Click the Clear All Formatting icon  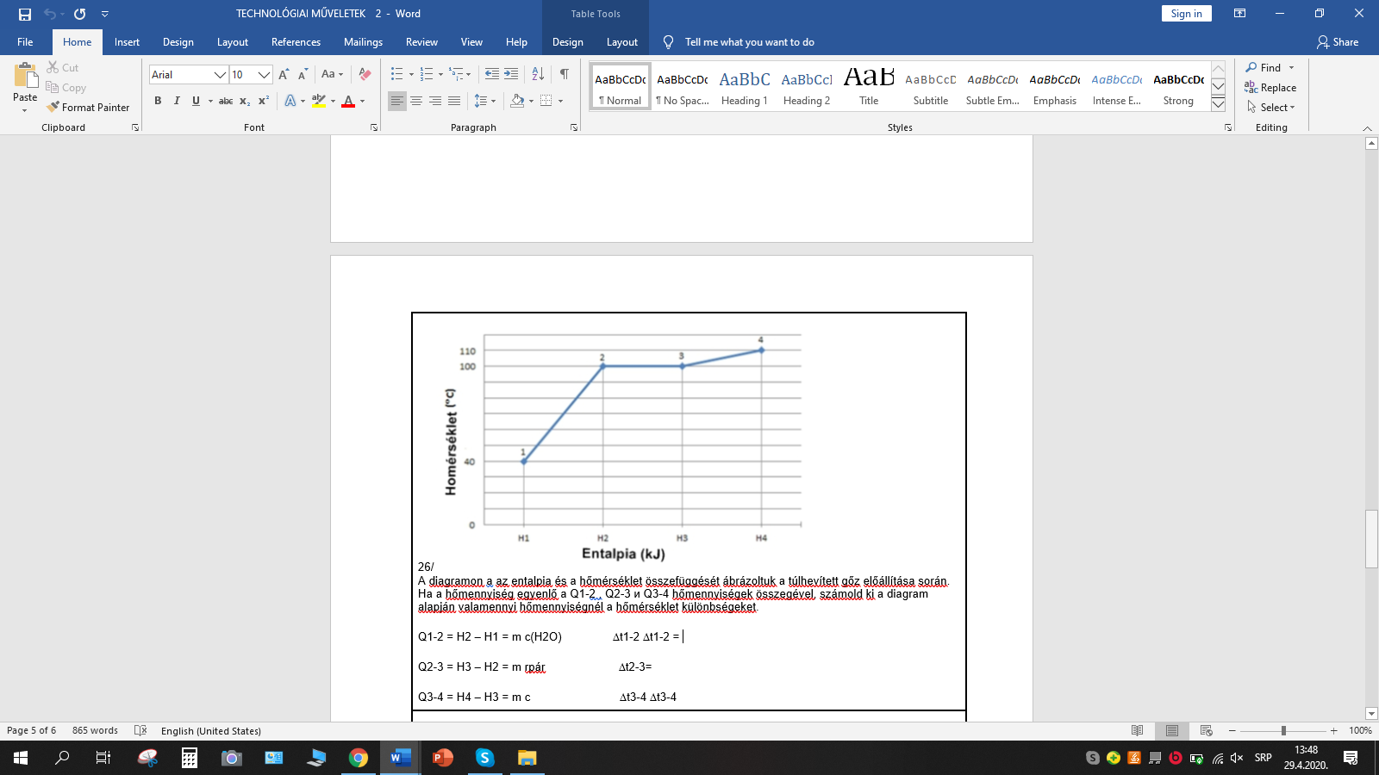pos(365,75)
